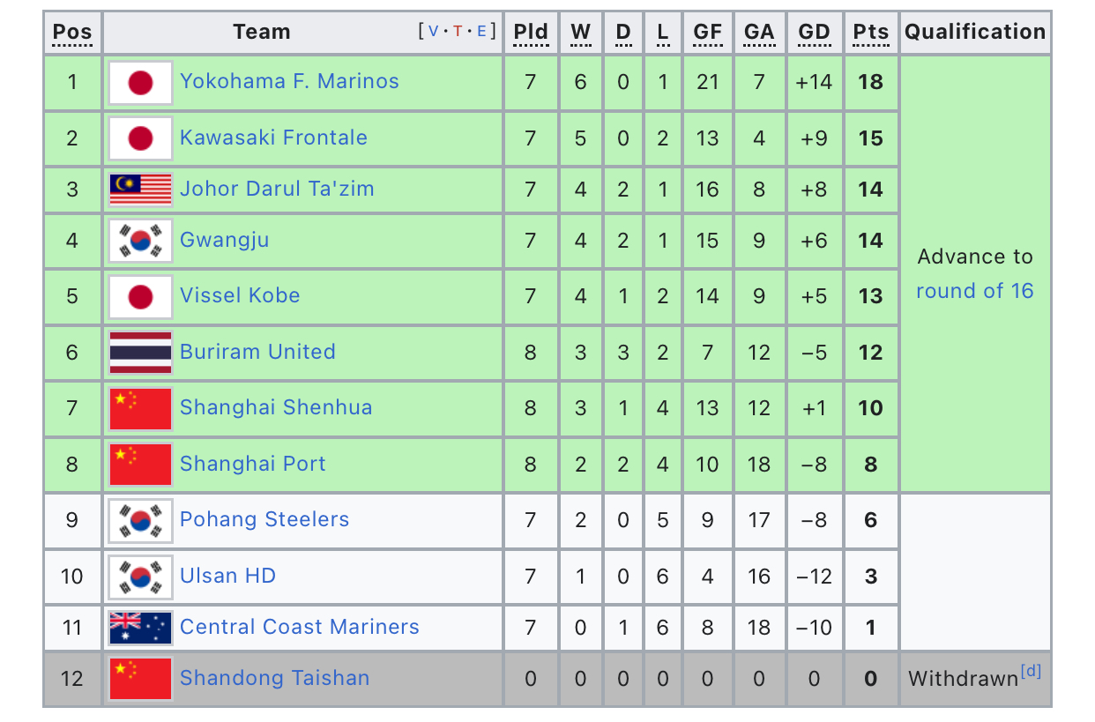The image size is (1095, 722).
Task: Open the Vissel Kobe team link
Action: [x=240, y=295]
